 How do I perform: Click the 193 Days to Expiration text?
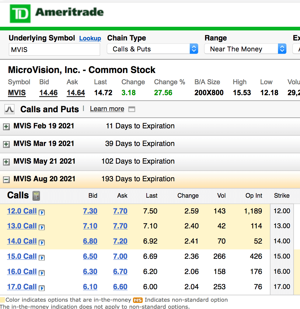point(138,179)
